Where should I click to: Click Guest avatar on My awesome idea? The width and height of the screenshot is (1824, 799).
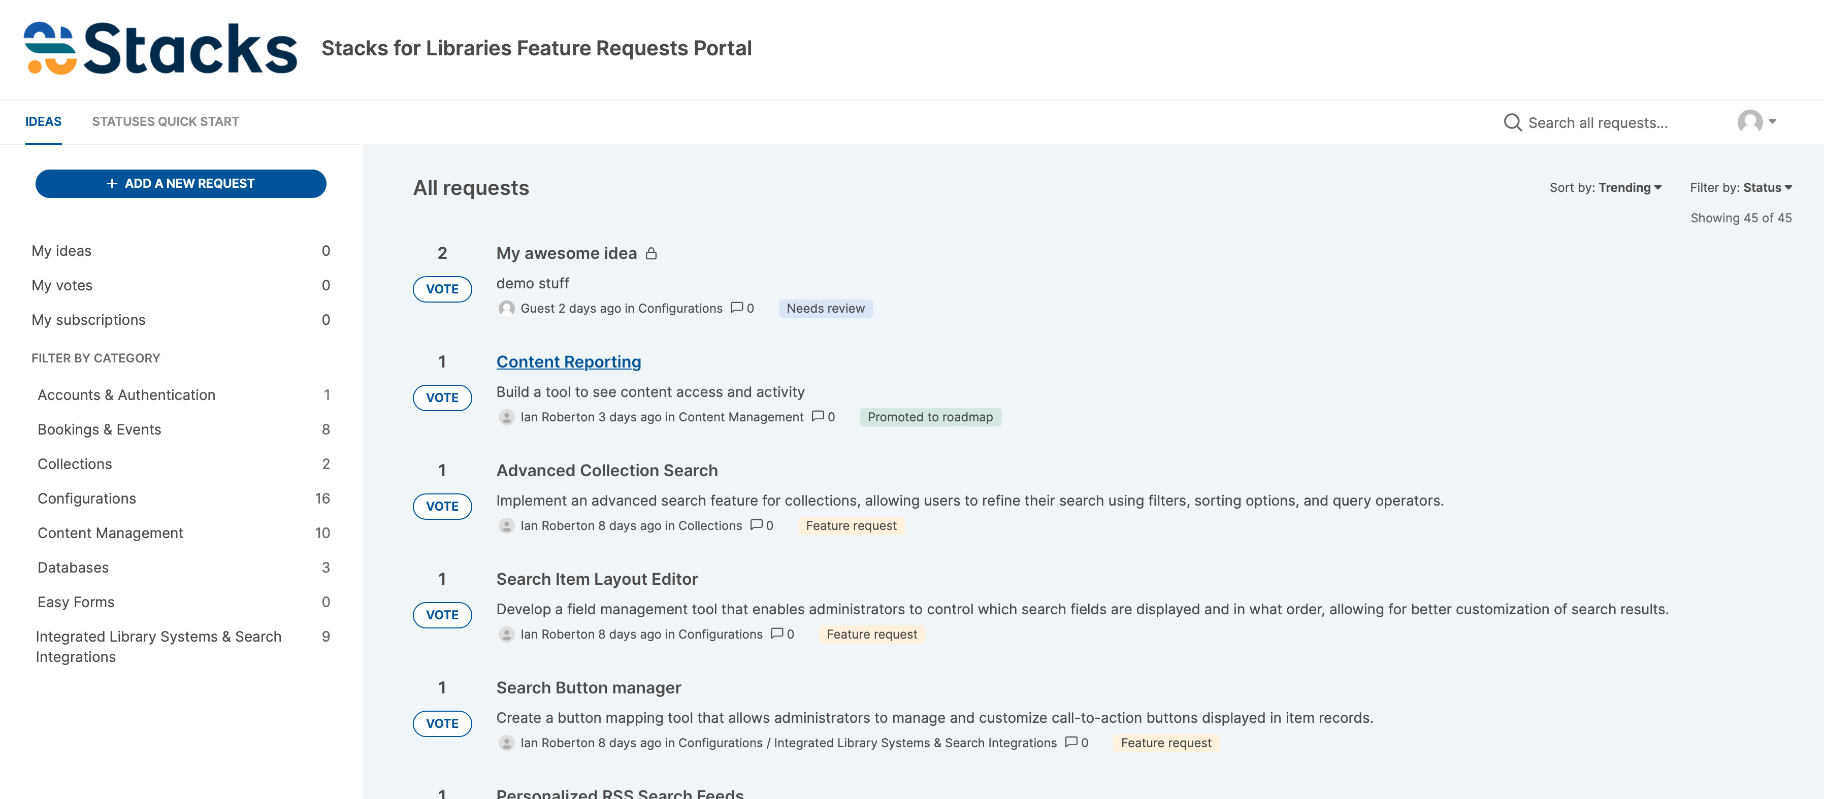(x=506, y=309)
